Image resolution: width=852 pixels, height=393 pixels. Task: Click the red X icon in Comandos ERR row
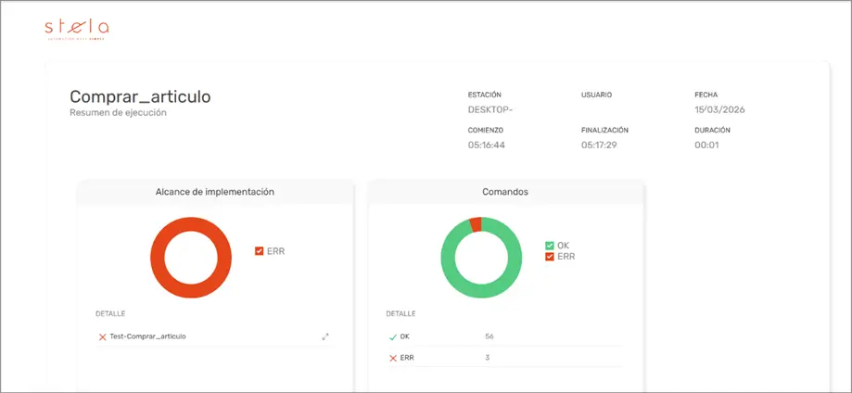(x=393, y=358)
